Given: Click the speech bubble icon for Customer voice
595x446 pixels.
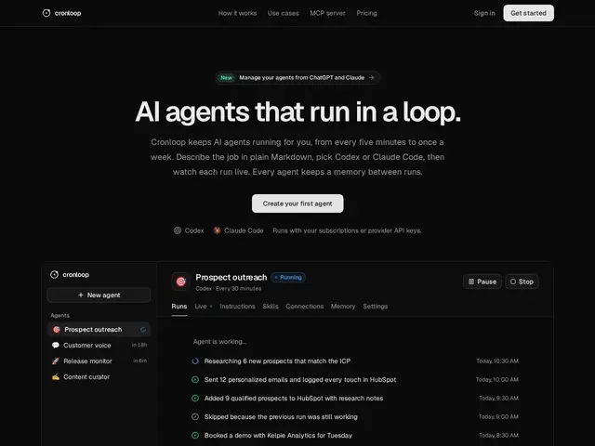Looking at the screenshot, I should point(56,345).
